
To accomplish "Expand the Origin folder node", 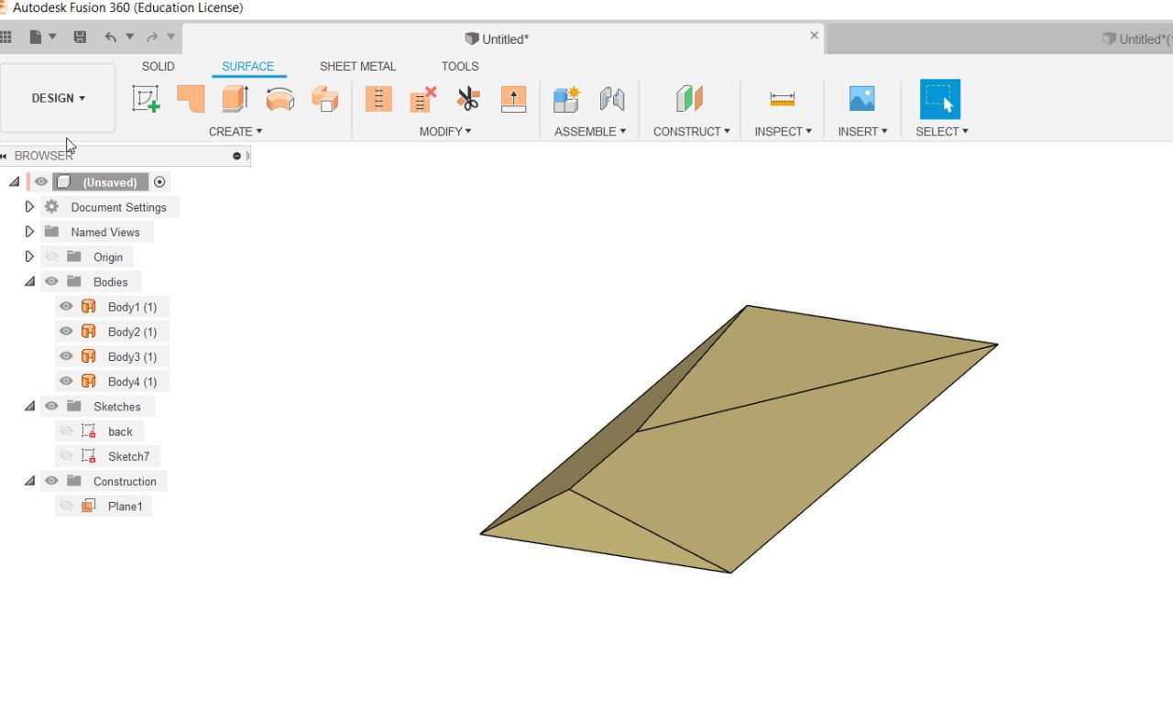I will tap(29, 256).
